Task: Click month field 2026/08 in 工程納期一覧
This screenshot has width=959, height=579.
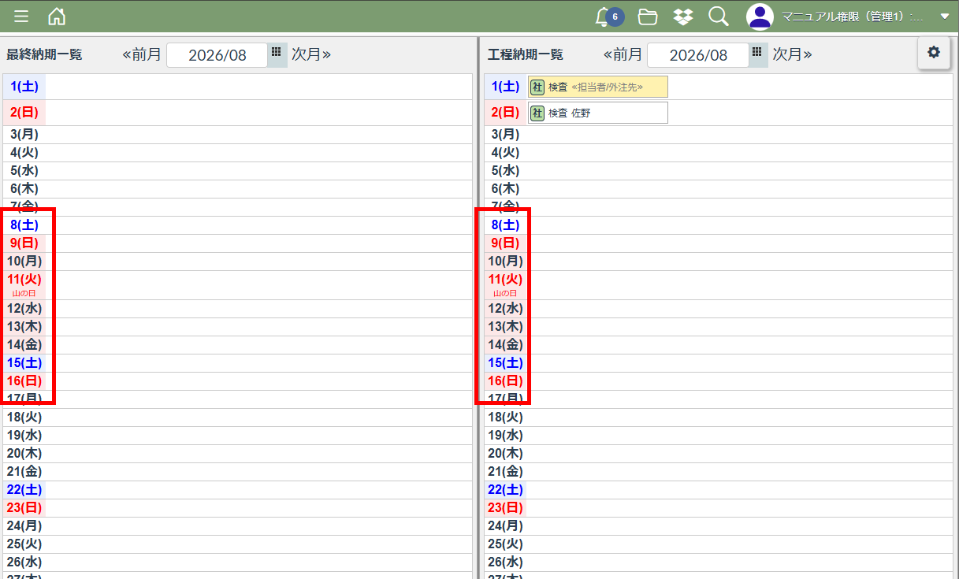Action: (697, 55)
